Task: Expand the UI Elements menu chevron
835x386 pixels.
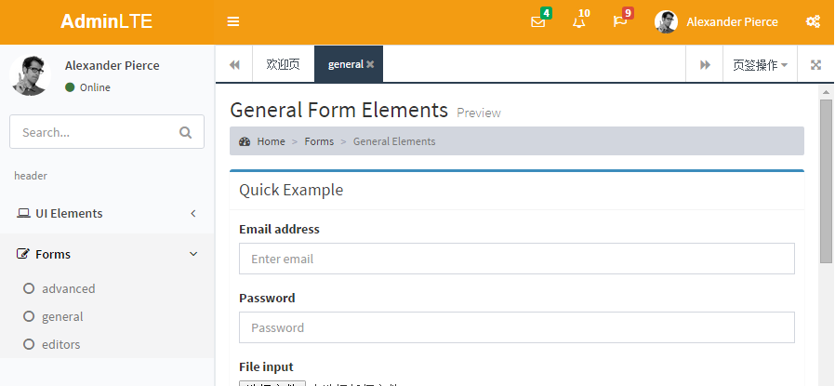Action: pyautogui.click(x=193, y=214)
